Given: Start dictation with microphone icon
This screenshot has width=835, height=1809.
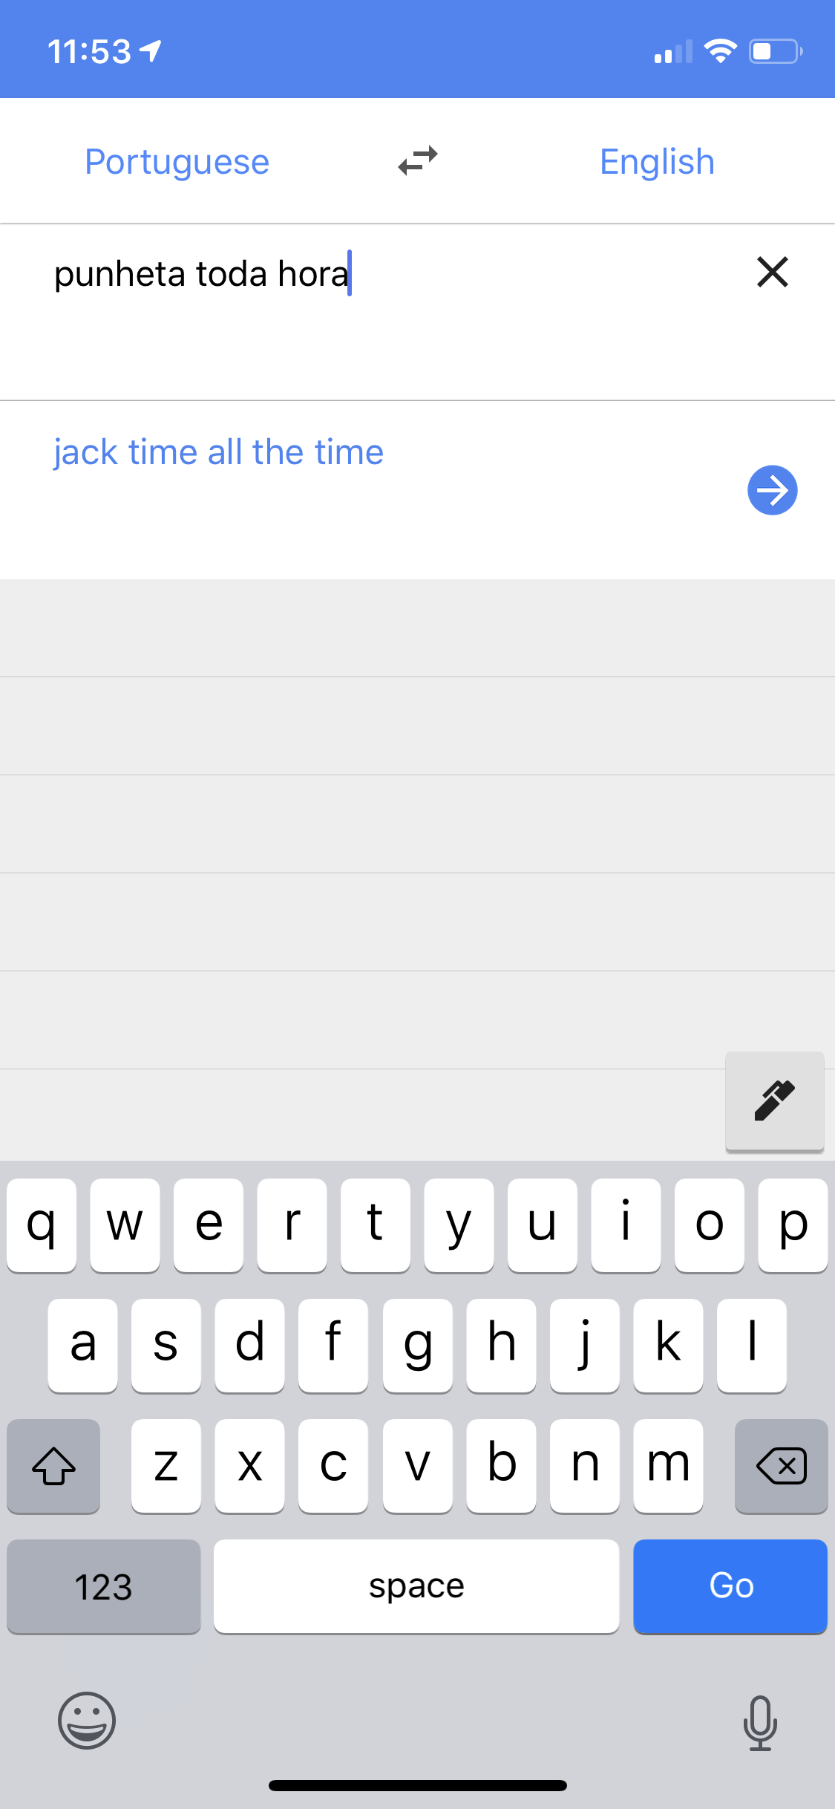Looking at the screenshot, I should point(760,1723).
